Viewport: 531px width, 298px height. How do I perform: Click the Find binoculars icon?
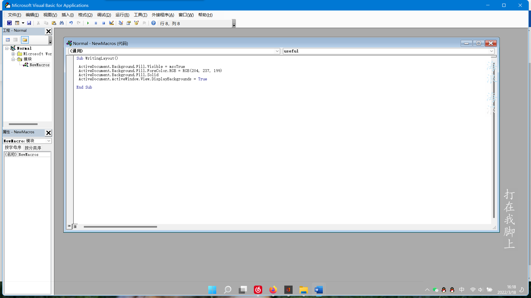coord(62,23)
